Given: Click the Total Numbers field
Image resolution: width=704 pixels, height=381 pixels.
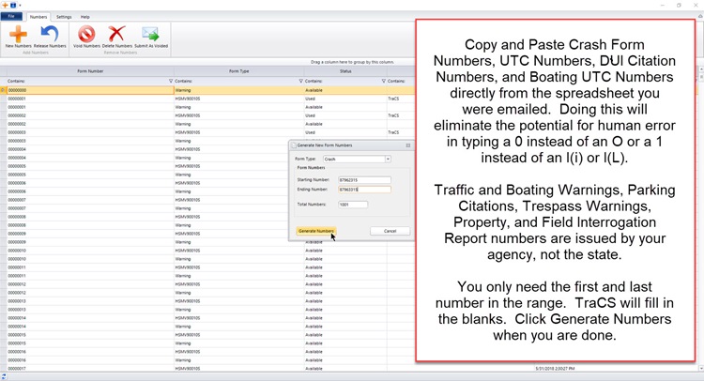Looking at the screenshot, I should pyautogui.click(x=352, y=205).
